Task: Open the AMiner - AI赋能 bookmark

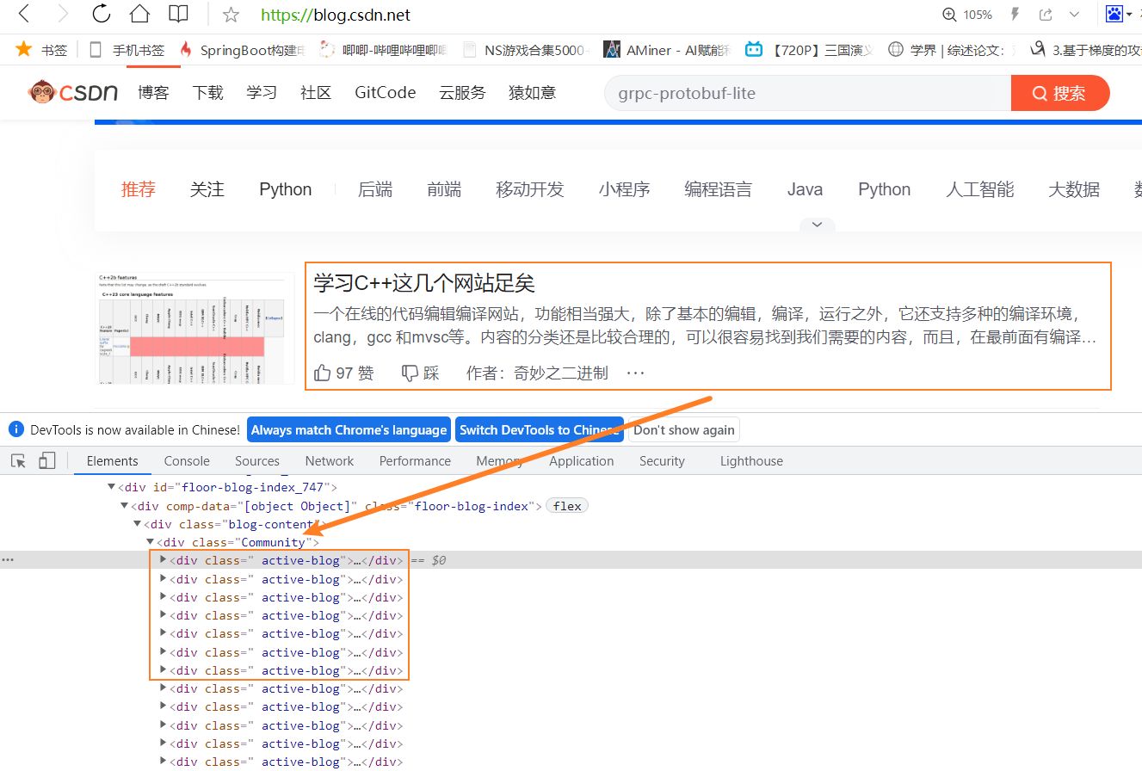Action: point(668,50)
